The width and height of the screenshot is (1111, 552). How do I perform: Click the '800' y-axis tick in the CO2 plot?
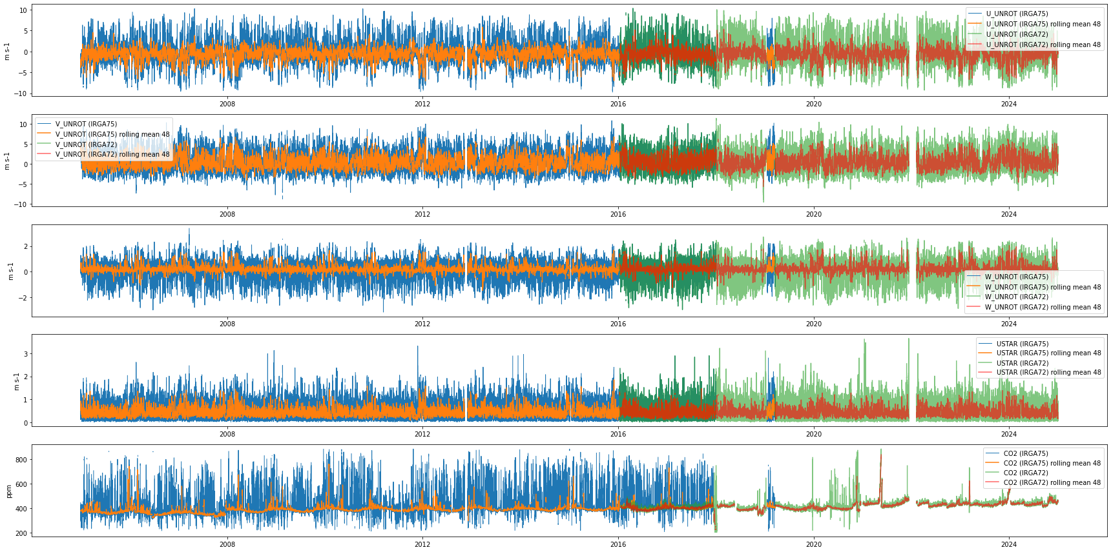(x=21, y=460)
